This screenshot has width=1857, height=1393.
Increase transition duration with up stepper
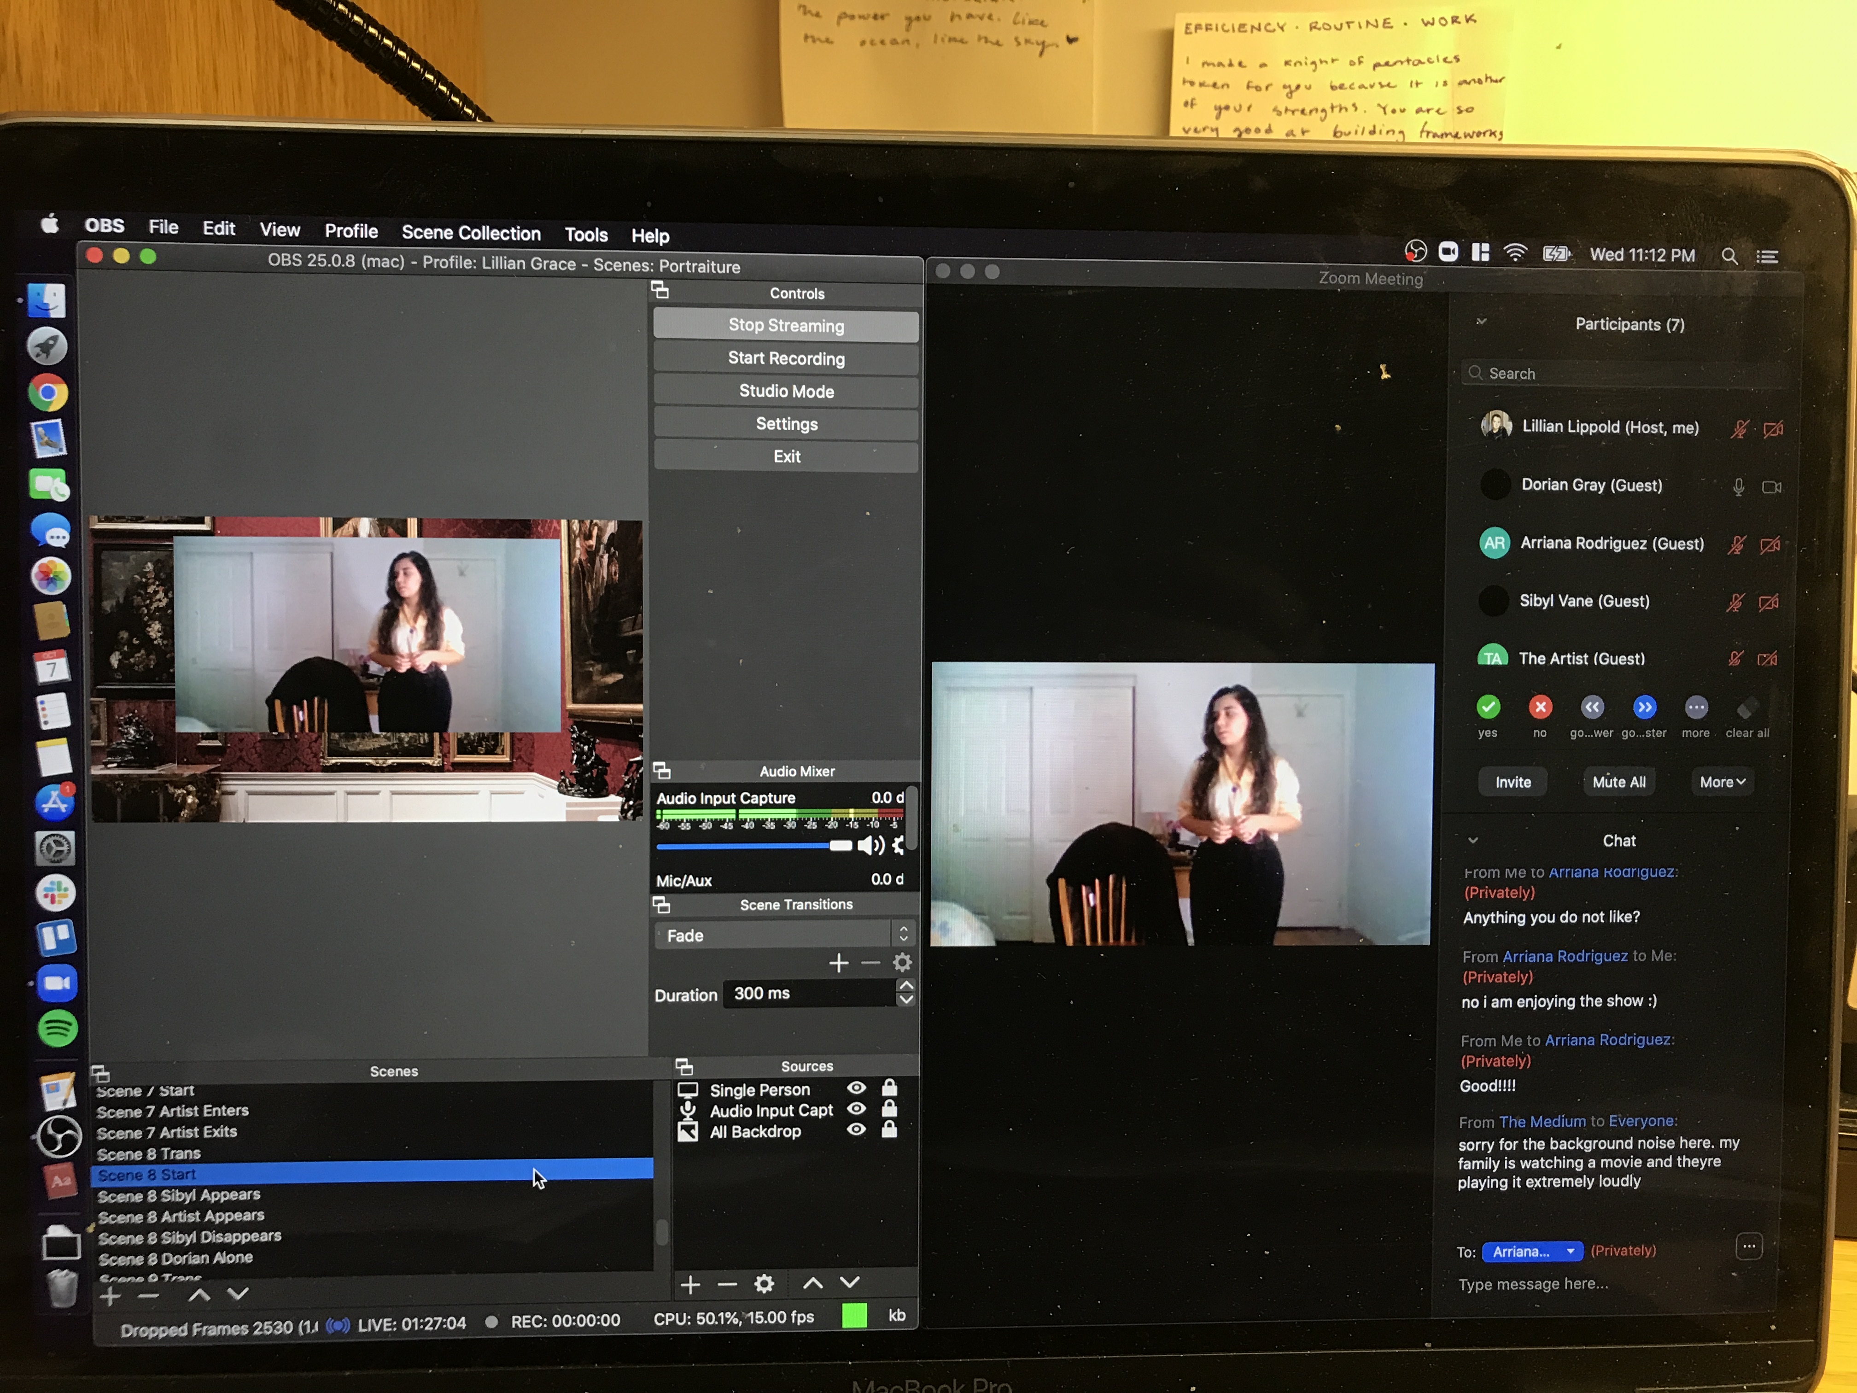(906, 986)
